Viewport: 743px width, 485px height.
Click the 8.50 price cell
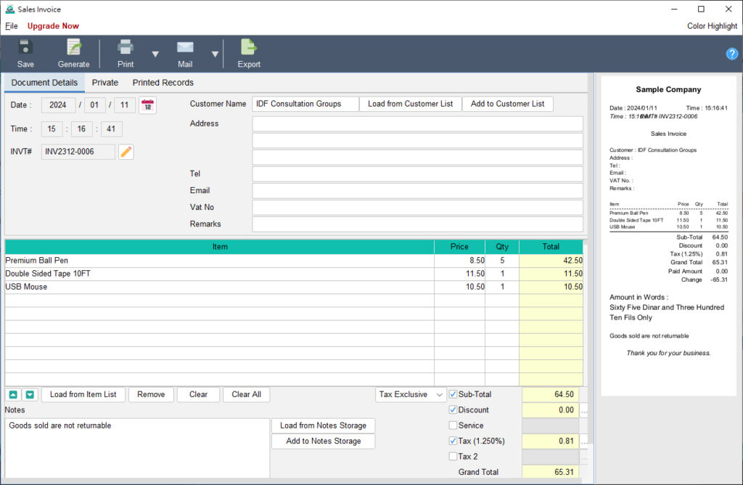point(459,261)
